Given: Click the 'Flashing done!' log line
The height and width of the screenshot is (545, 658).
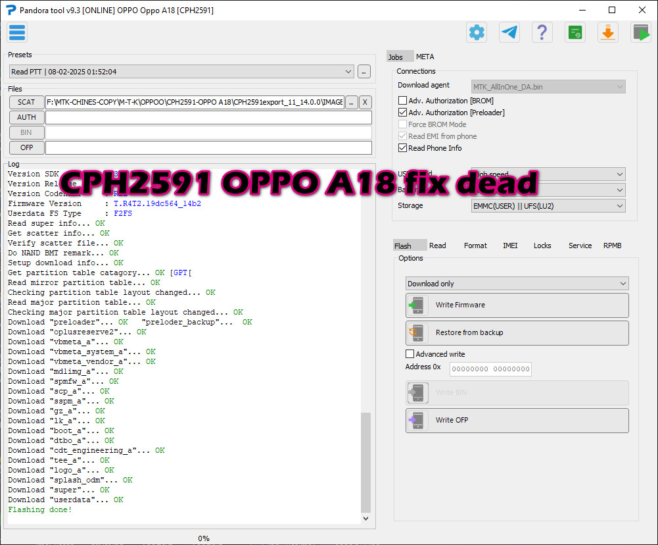Looking at the screenshot, I should pyautogui.click(x=40, y=509).
